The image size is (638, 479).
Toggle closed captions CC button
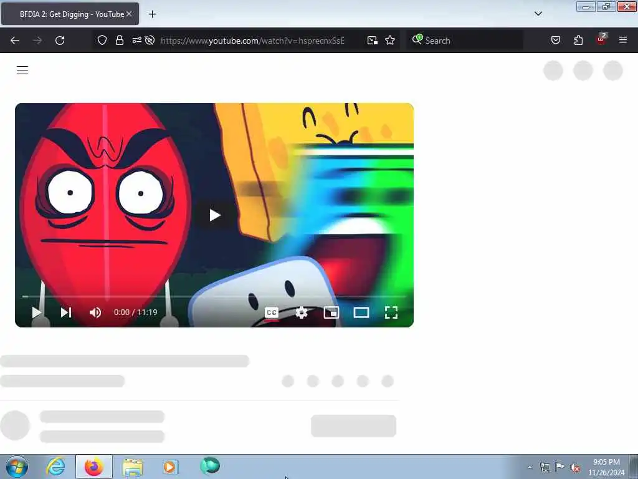tap(272, 313)
